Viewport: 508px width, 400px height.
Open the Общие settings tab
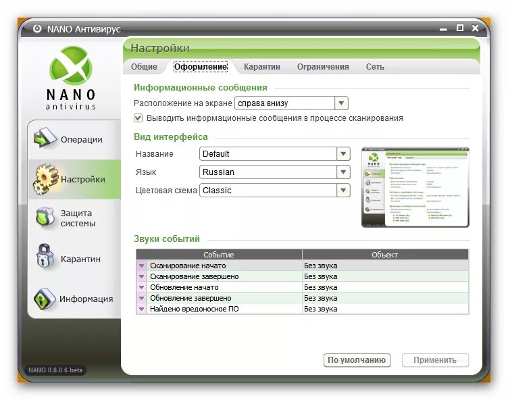(144, 67)
